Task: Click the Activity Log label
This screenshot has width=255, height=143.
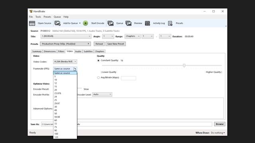Action: click(159, 23)
